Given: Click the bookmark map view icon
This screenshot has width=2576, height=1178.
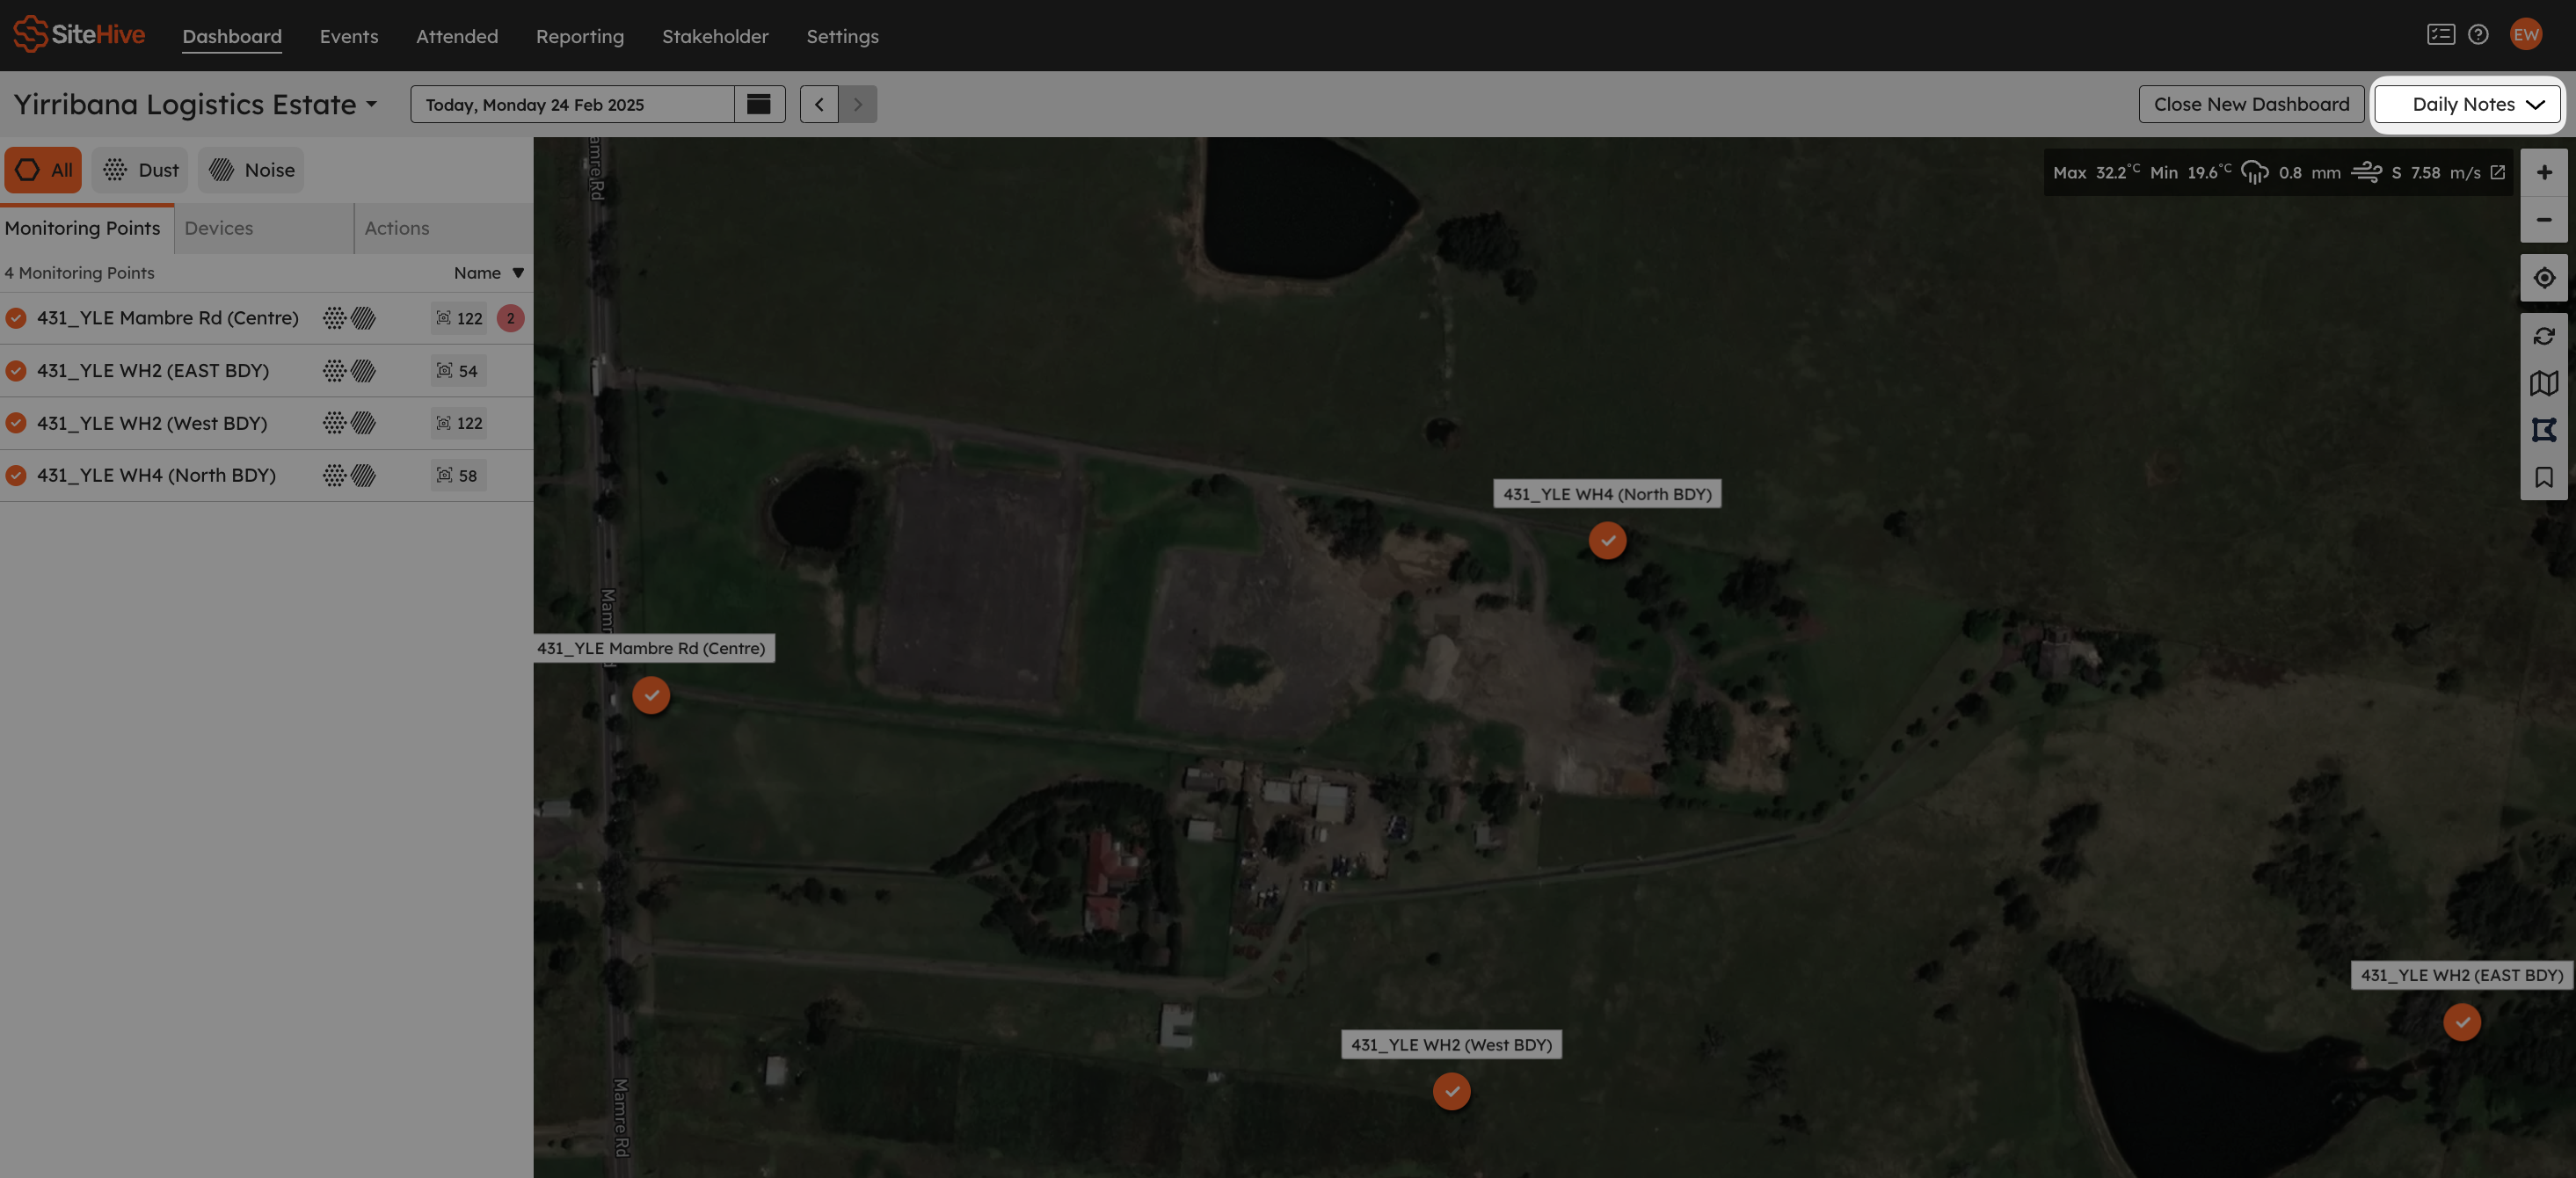Looking at the screenshot, I should point(2544,477).
